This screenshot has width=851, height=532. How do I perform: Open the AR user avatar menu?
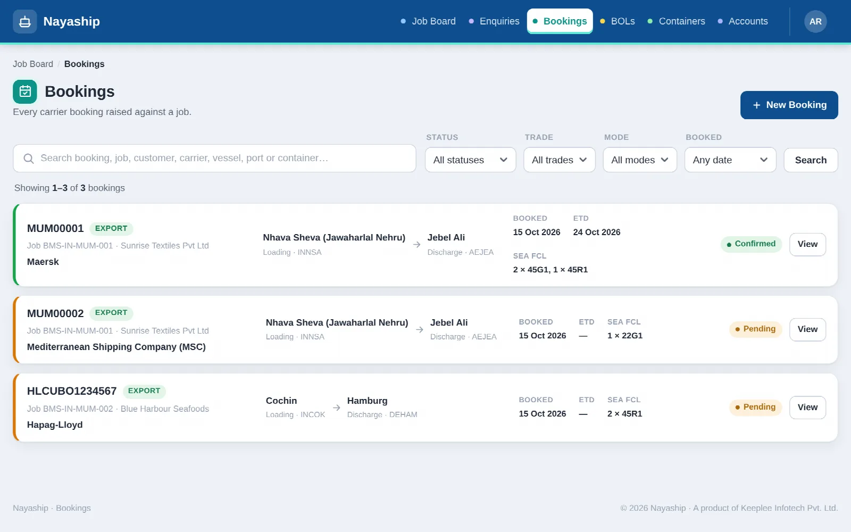tap(815, 22)
